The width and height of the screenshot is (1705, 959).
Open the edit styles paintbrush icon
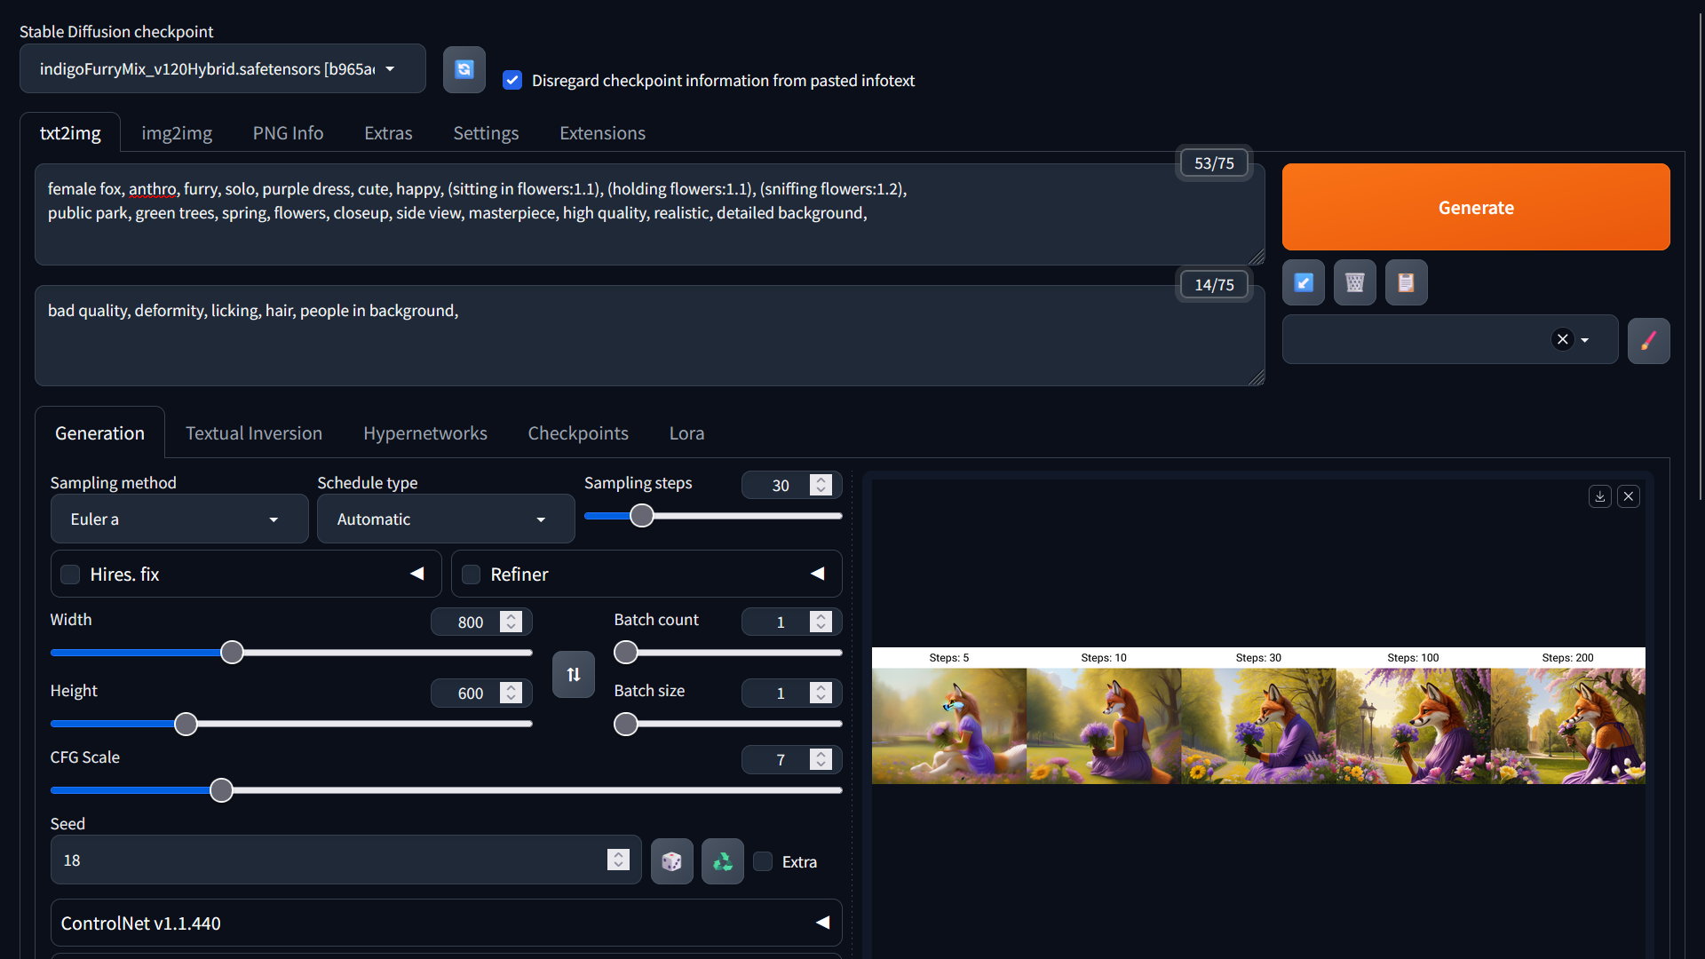pyautogui.click(x=1648, y=341)
